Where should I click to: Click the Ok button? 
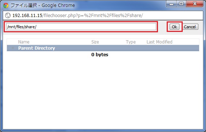[x=174, y=27]
